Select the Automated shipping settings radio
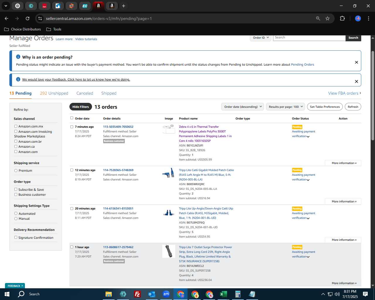The height and width of the screenshot is (300, 375). click(16, 214)
